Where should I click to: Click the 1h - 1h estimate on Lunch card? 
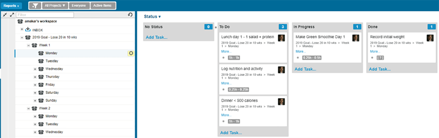pyautogui.click(x=234, y=58)
